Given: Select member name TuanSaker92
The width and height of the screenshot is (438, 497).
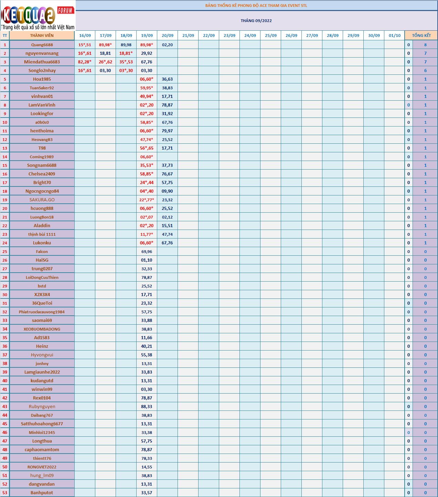Looking at the screenshot, I should point(42,88).
